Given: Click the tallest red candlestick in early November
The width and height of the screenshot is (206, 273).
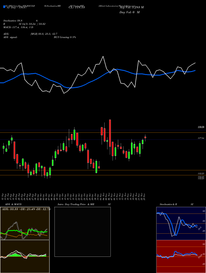Looking at the screenshot, I should [110, 133].
